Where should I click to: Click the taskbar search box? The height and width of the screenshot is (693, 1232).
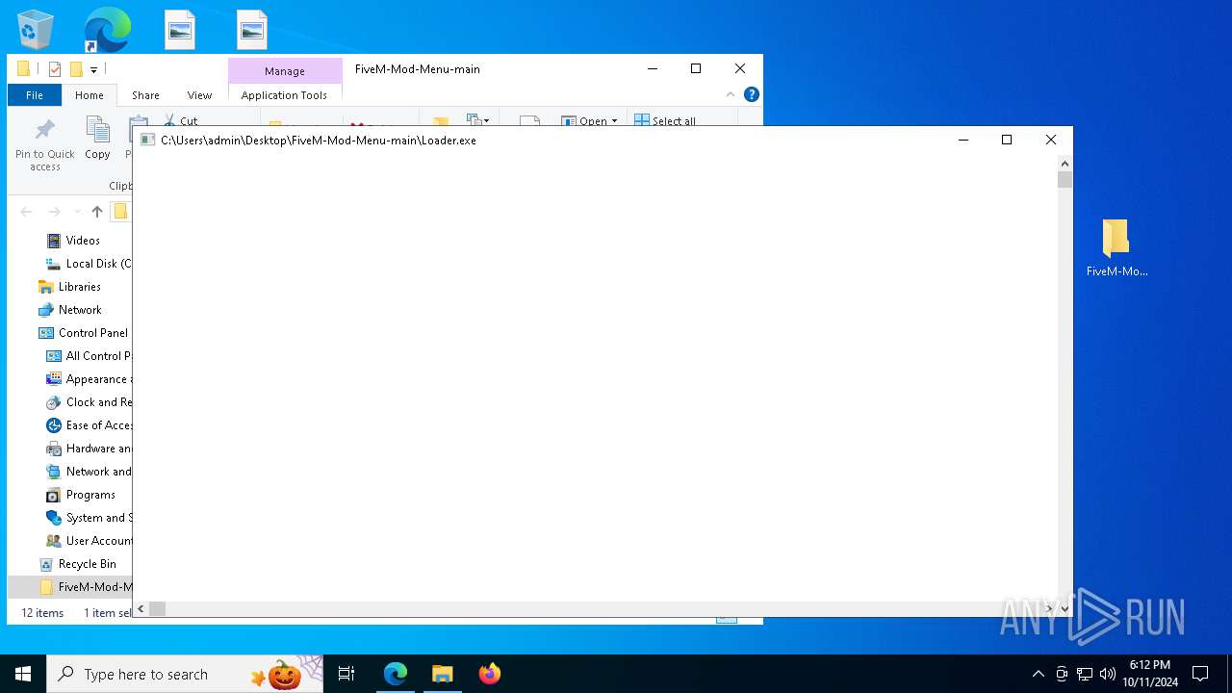(x=185, y=674)
